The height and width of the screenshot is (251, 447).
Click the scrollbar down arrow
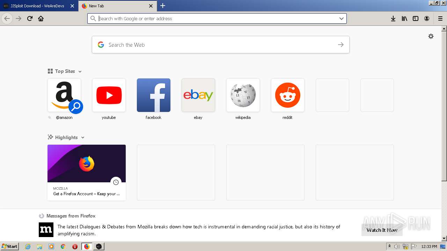click(444, 238)
